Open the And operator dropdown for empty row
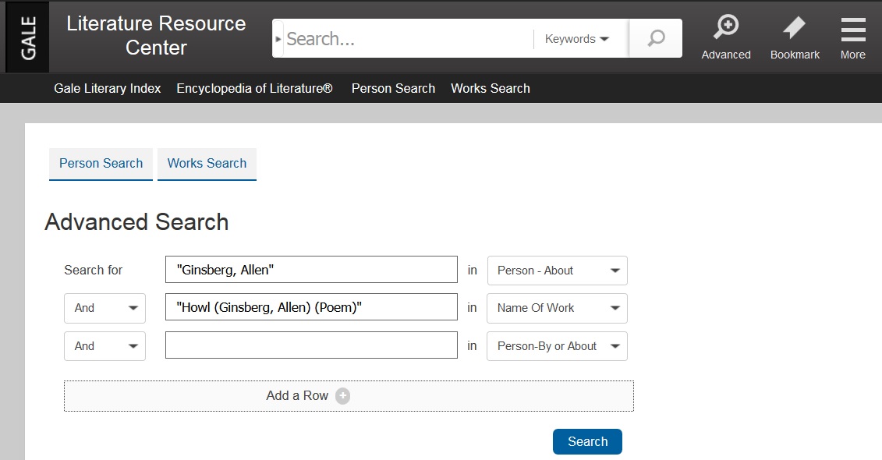Screen dimensions: 882x460 coord(104,346)
